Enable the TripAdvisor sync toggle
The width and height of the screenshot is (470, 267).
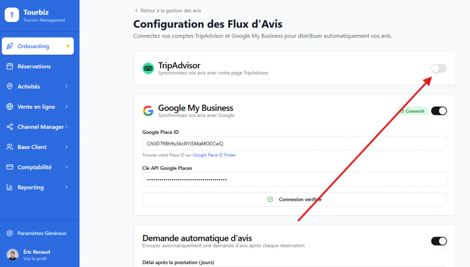(439, 68)
